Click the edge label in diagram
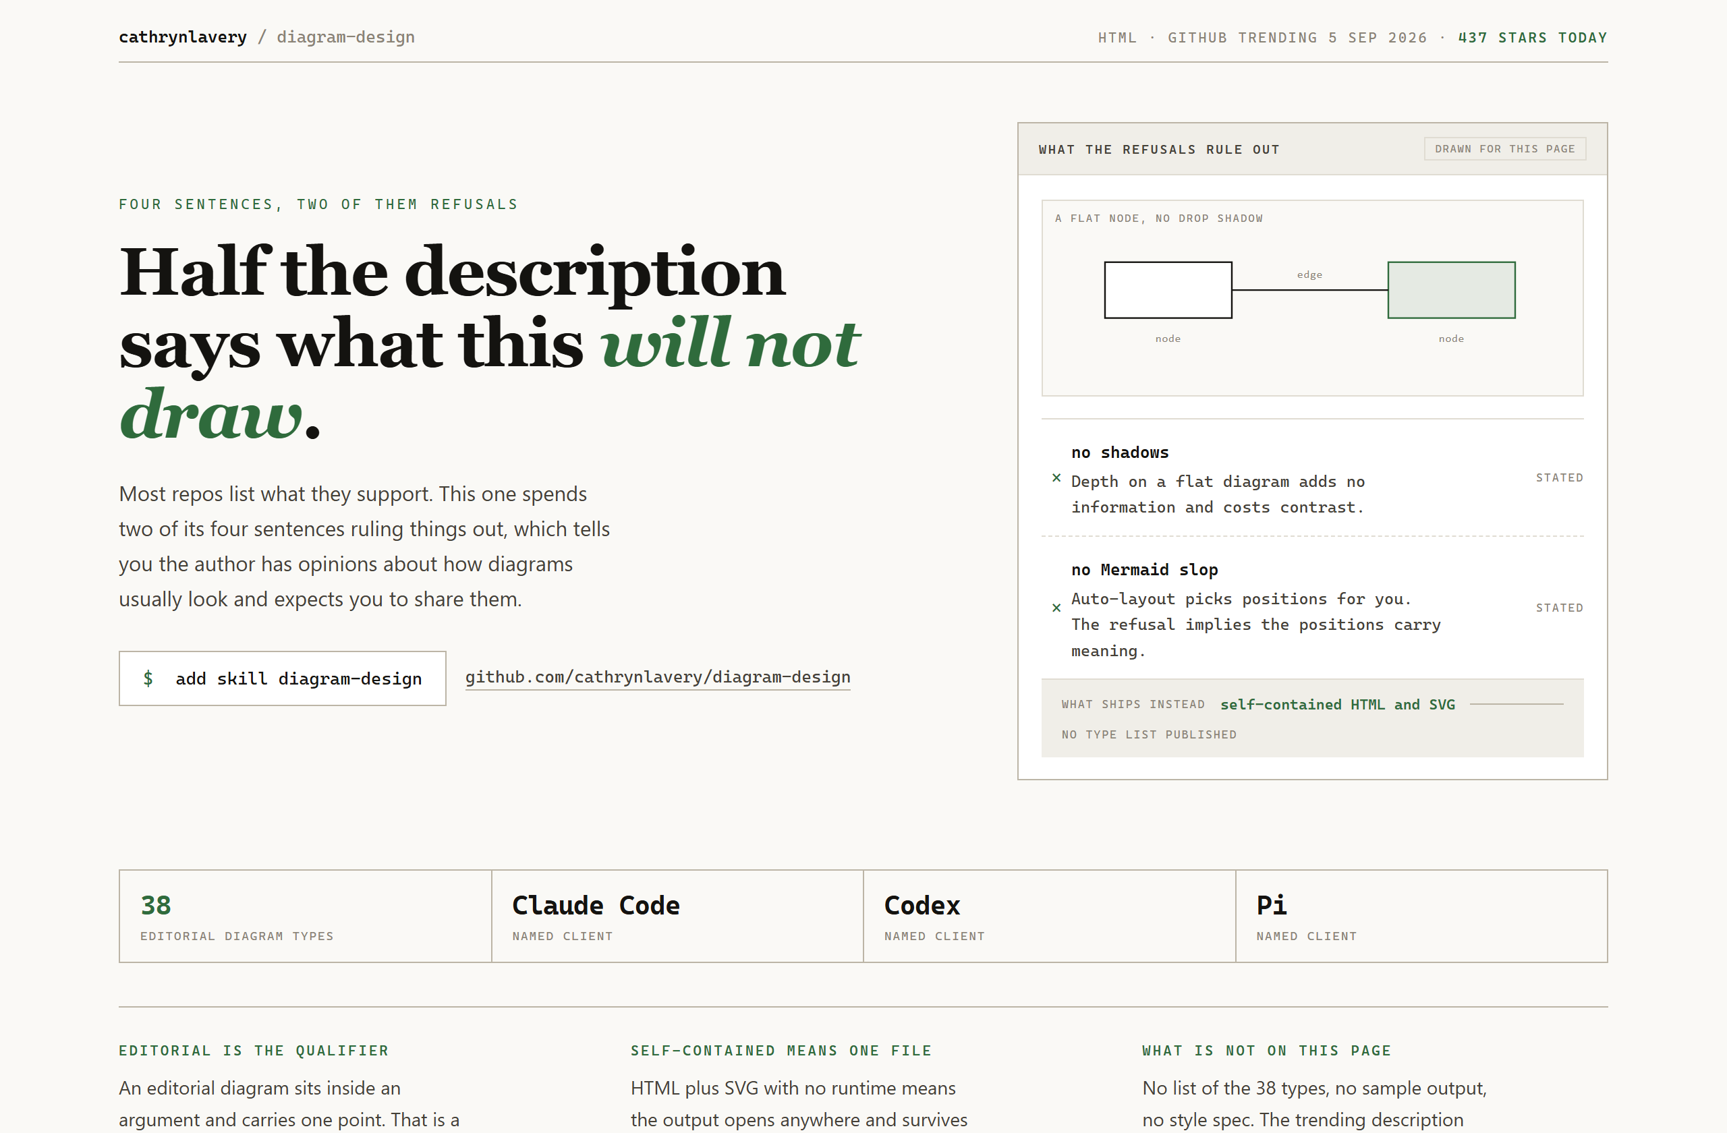The width and height of the screenshot is (1727, 1133). 1310,275
